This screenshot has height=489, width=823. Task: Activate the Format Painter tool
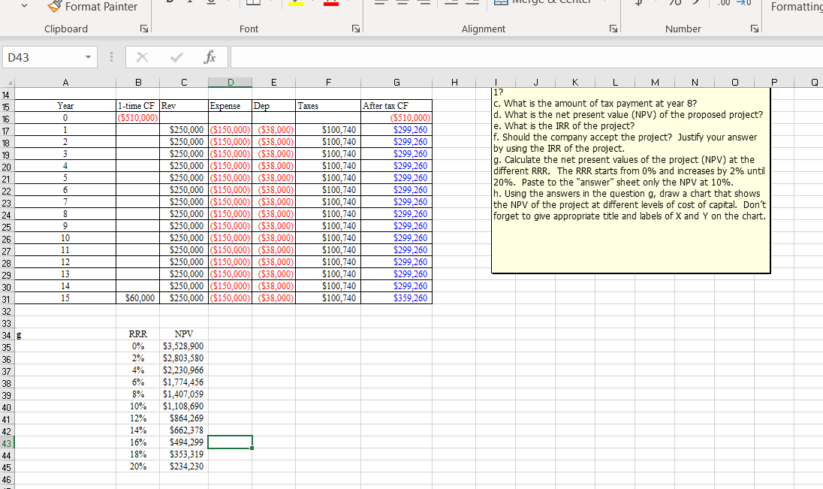coord(92,7)
